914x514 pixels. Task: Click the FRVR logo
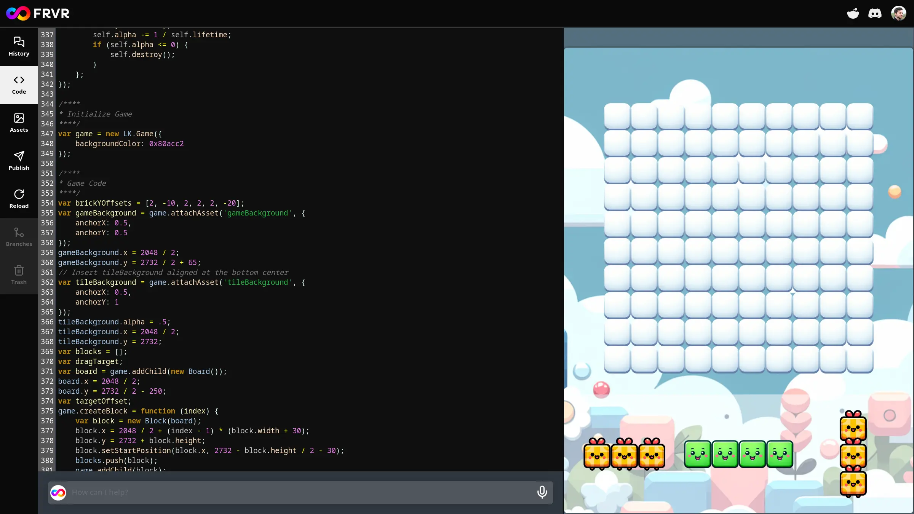pos(37,13)
